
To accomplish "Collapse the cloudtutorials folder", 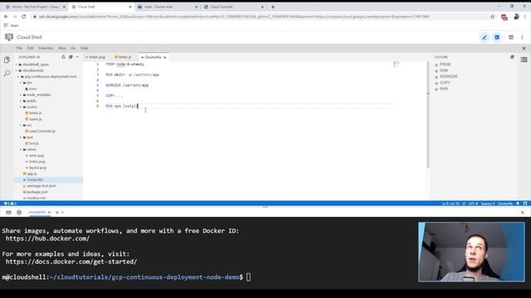I will (33, 70).
